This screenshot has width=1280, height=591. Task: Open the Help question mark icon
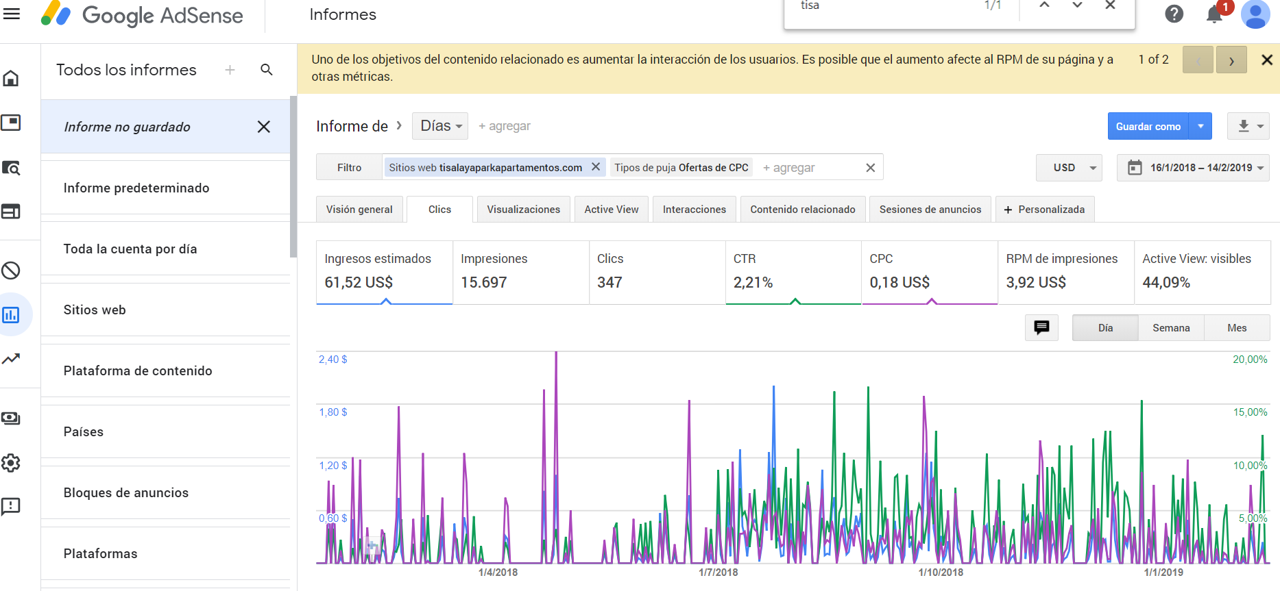(x=1174, y=14)
